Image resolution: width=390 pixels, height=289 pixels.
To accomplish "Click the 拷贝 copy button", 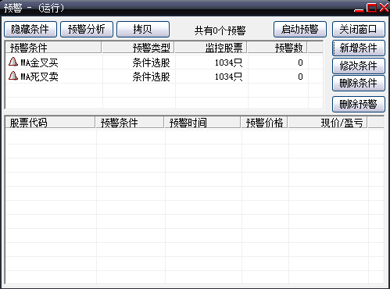I will (x=143, y=30).
